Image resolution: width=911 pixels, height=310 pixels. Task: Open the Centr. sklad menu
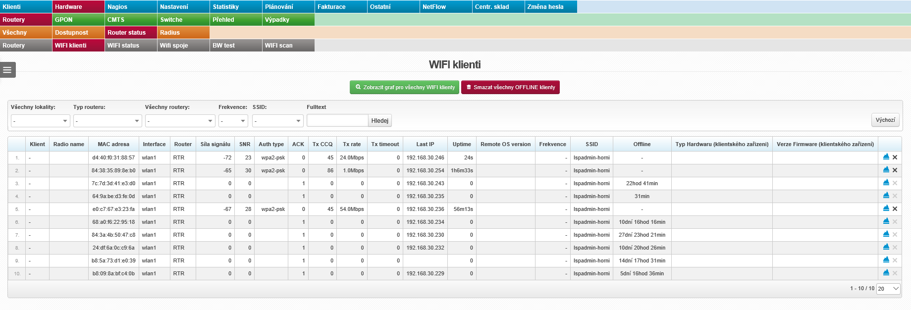point(498,7)
